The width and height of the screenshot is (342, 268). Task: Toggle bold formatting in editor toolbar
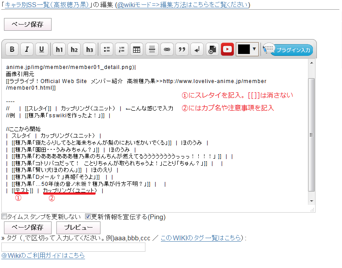pyautogui.click(x=12, y=50)
